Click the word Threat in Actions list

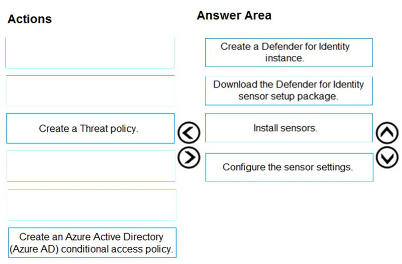tap(94, 129)
